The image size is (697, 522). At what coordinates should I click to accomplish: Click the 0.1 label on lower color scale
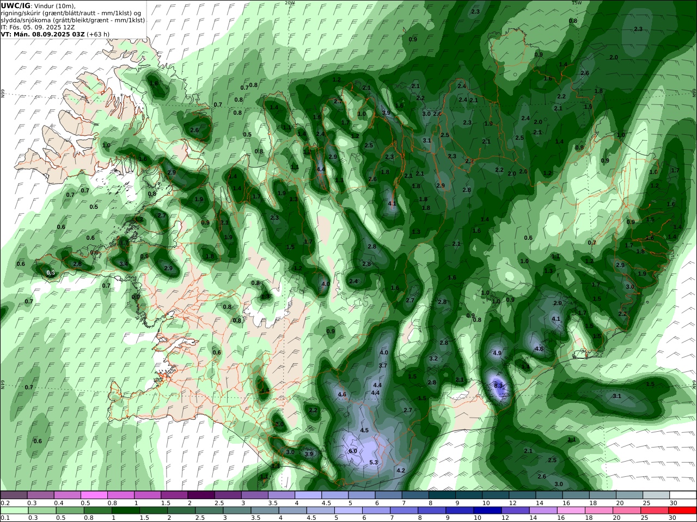[x=4, y=518]
